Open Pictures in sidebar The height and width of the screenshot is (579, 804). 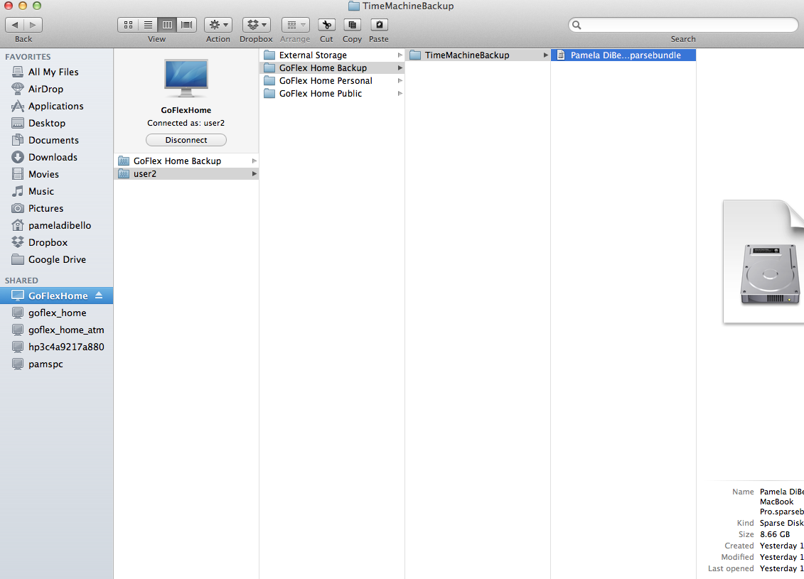click(x=56, y=208)
